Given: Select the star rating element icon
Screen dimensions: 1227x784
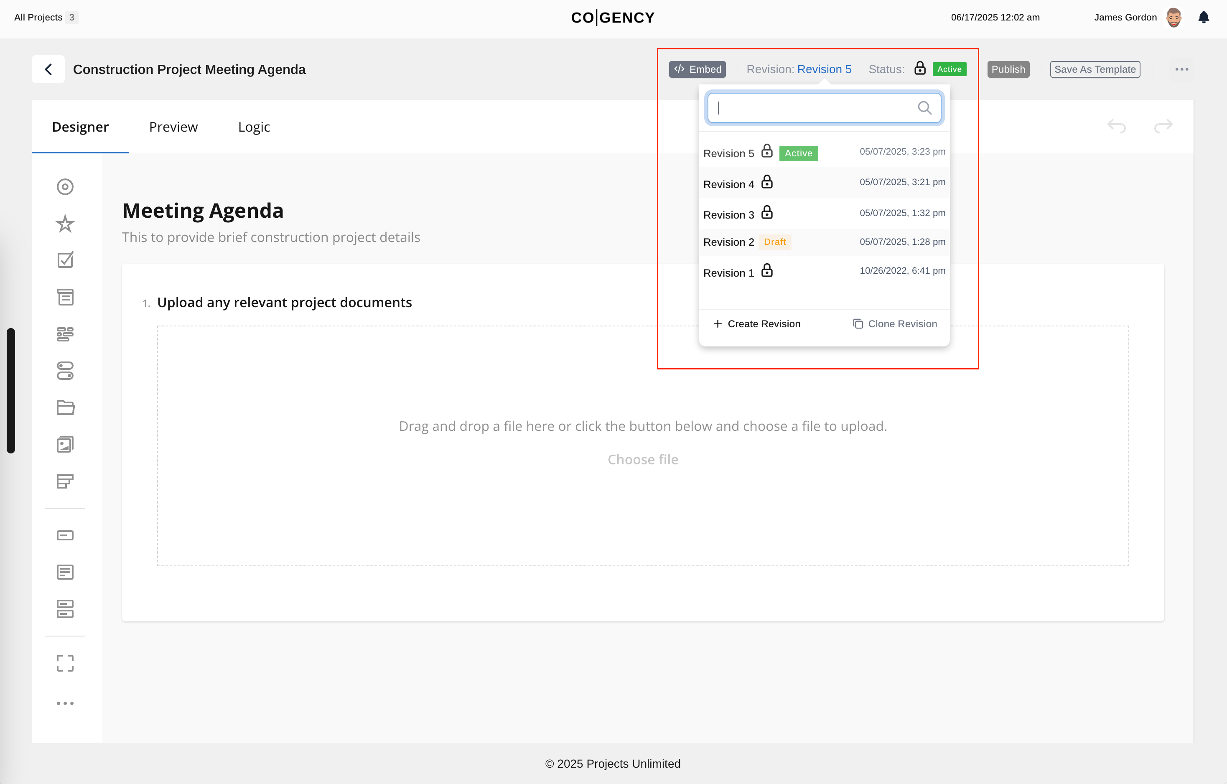Looking at the screenshot, I should coord(65,224).
